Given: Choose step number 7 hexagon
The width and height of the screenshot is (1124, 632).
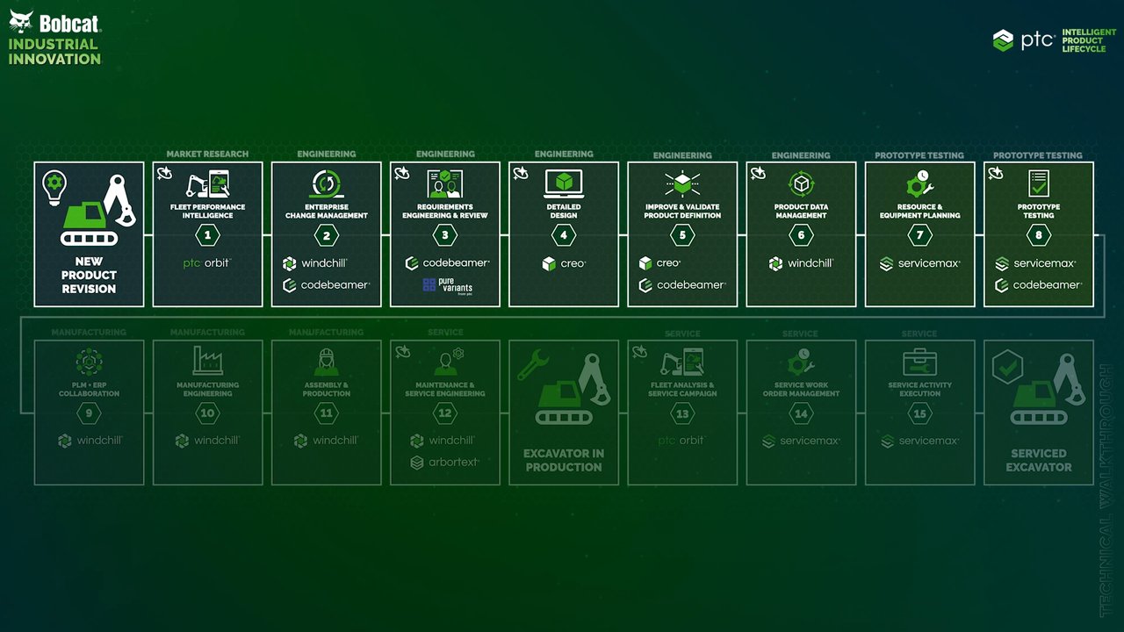Looking at the screenshot, I should coord(919,235).
